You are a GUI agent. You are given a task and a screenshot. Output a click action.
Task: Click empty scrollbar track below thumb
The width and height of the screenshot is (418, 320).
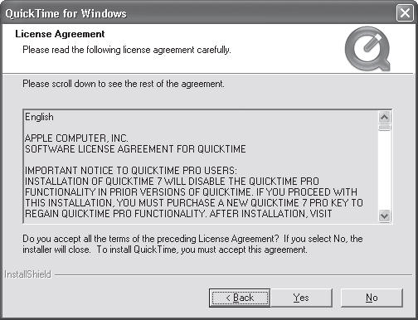(x=385, y=170)
